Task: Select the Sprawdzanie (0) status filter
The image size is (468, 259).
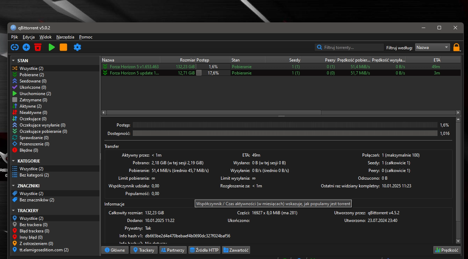Action: (55, 138)
